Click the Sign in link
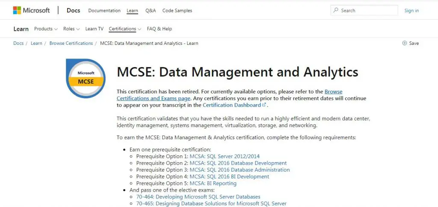Screen dimensions: 438x207 [411, 10]
